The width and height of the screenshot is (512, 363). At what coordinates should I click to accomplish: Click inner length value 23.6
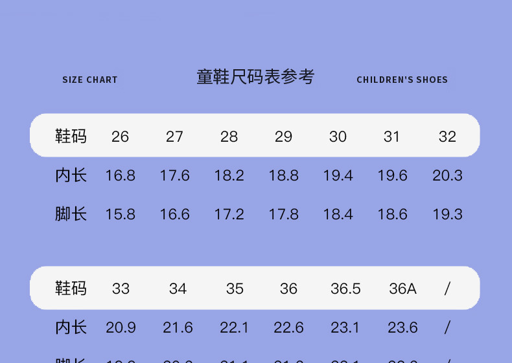coord(402,328)
